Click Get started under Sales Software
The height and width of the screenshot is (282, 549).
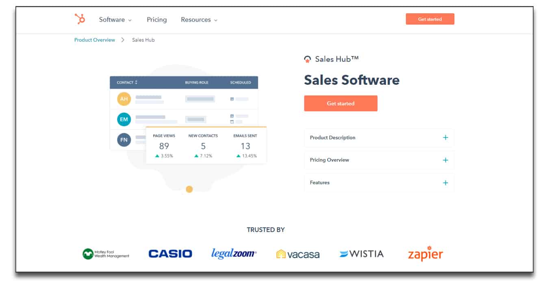[341, 103]
